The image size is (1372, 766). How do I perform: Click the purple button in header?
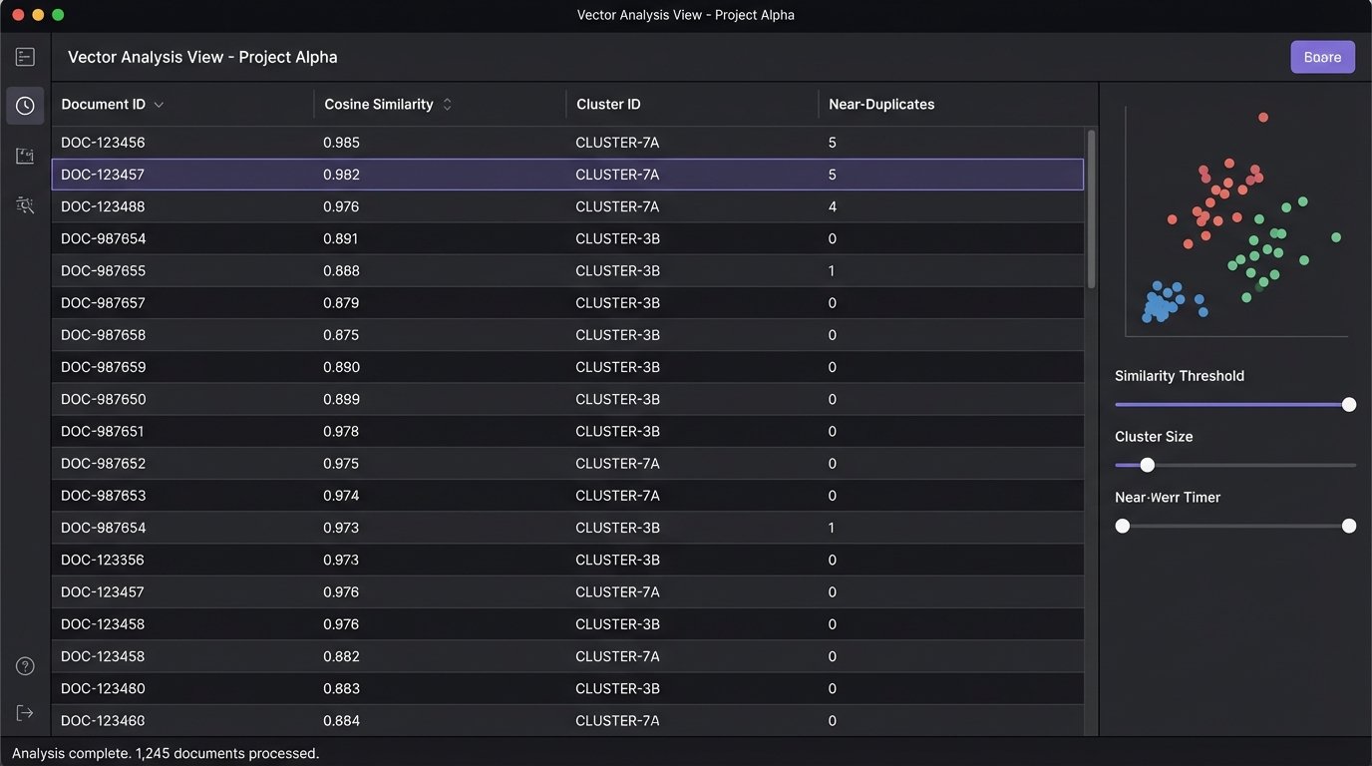click(x=1322, y=57)
